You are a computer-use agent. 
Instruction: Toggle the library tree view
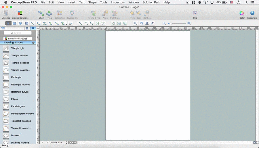[3, 28]
